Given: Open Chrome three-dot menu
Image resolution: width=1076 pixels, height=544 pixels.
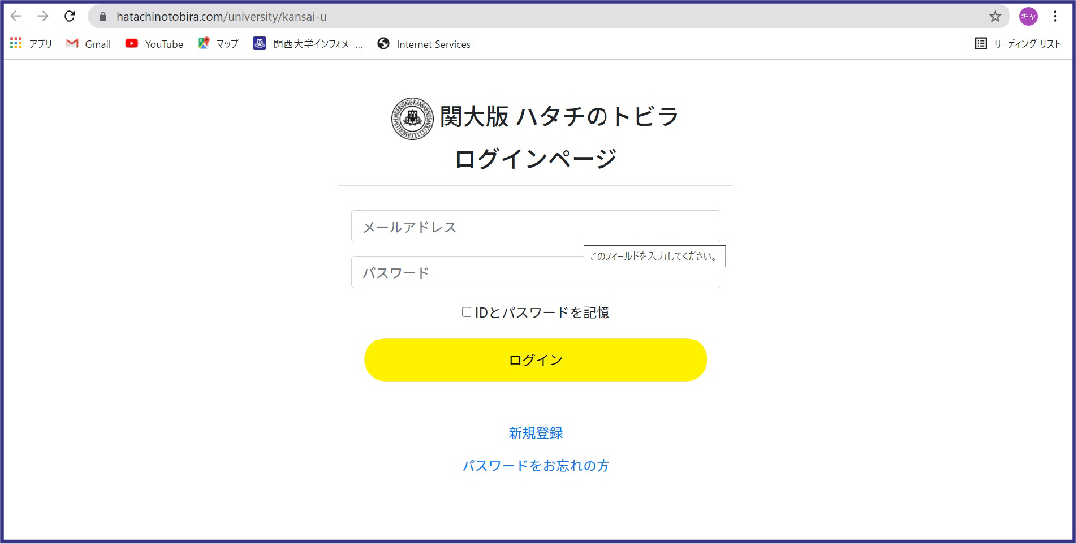Looking at the screenshot, I should 1055,17.
